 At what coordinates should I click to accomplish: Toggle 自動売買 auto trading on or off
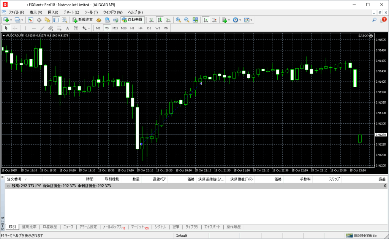[132, 20]
